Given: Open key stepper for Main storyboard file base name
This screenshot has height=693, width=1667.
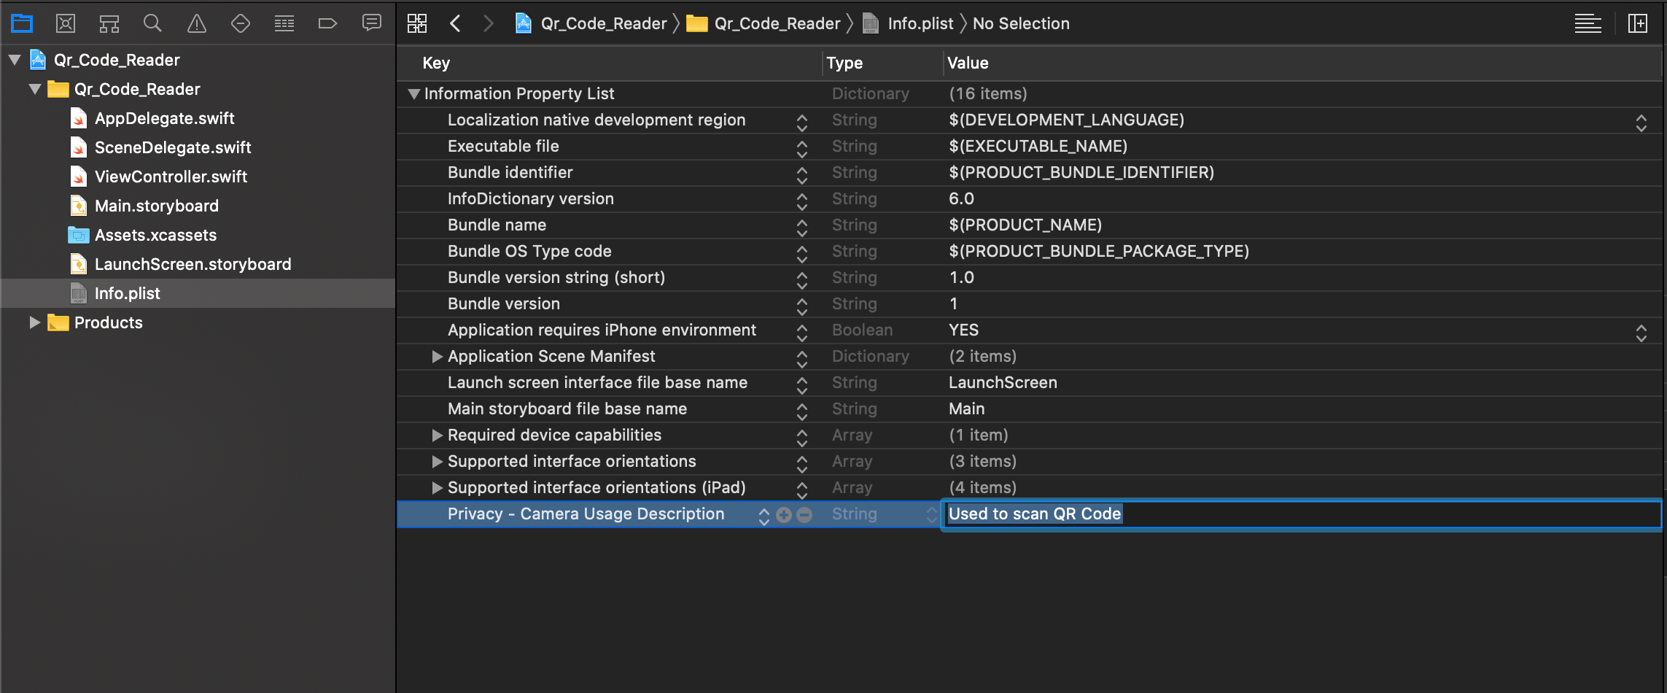Looking at the screenshot, I should tap(802, 411).
